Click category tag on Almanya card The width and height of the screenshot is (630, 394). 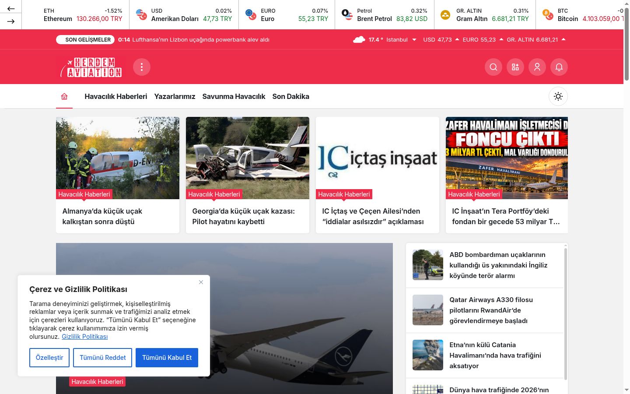pyautogui.click(x=84, y=194)
